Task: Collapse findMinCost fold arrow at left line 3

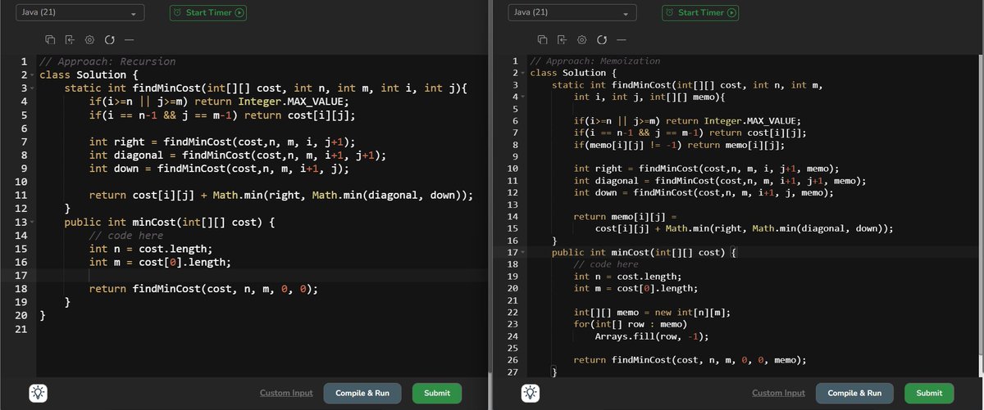Action: [33, 88]
